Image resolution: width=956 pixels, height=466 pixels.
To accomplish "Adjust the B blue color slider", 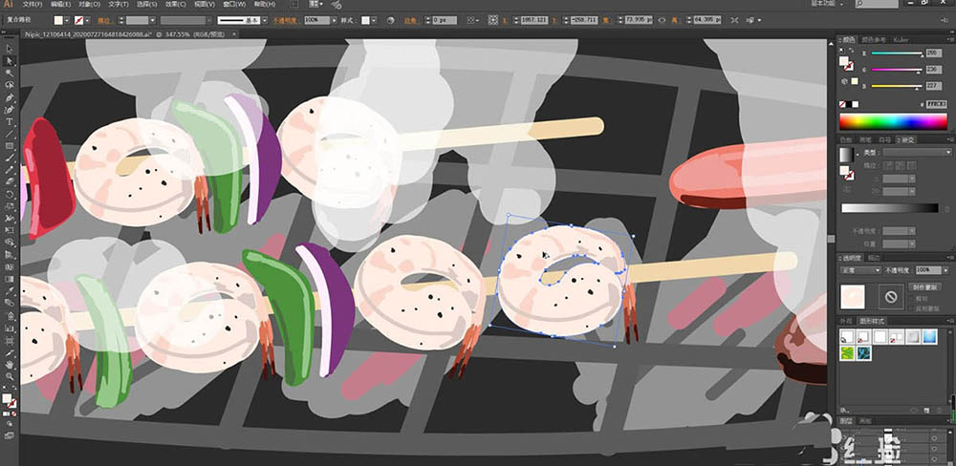I will (x=897, y=87).
